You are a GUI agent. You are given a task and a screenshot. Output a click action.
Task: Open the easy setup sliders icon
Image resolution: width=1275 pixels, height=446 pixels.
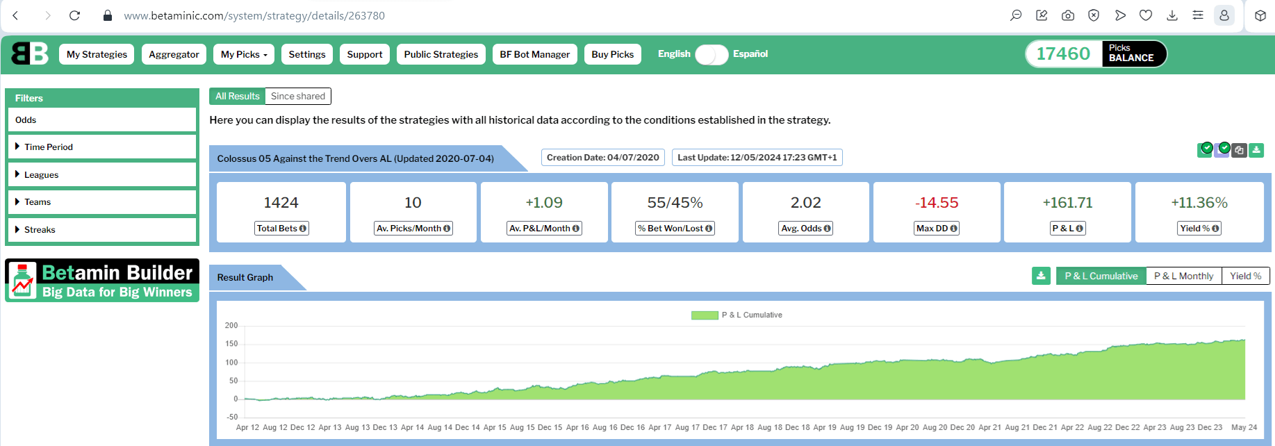click(1198, 15)
